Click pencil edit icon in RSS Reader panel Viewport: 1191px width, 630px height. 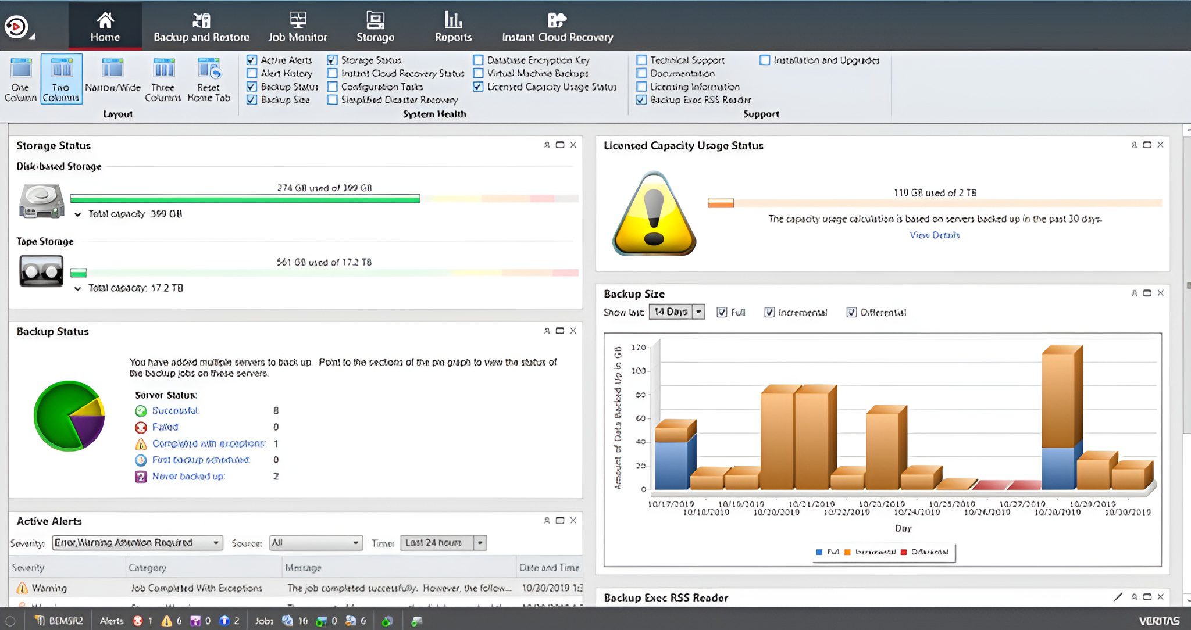click(x=1118, y=597)
